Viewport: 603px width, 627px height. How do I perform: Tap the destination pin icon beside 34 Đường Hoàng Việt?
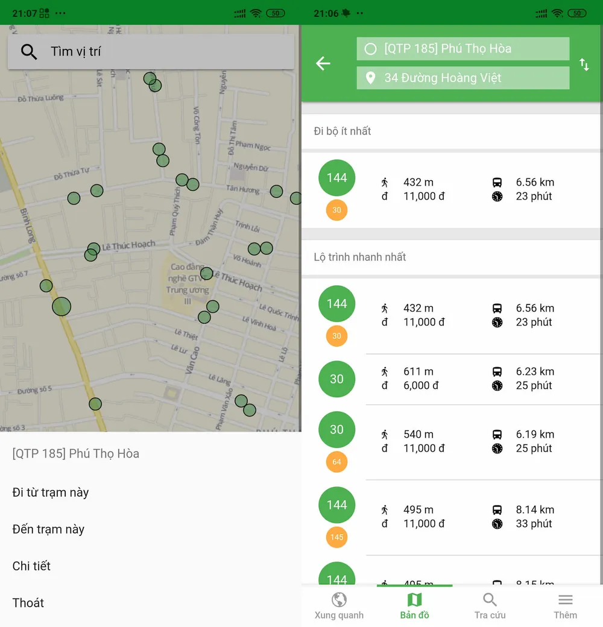coord(371,78)
